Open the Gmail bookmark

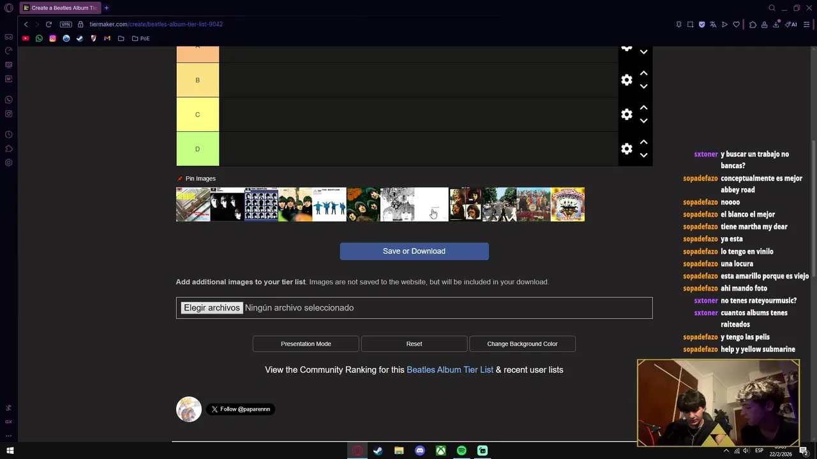107,38
